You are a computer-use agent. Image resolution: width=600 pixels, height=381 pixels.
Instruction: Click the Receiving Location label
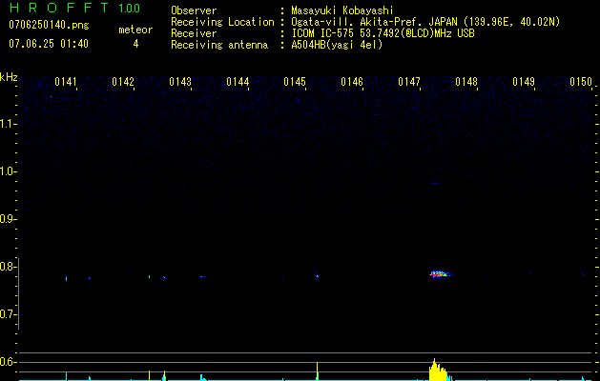click(222, 22)
